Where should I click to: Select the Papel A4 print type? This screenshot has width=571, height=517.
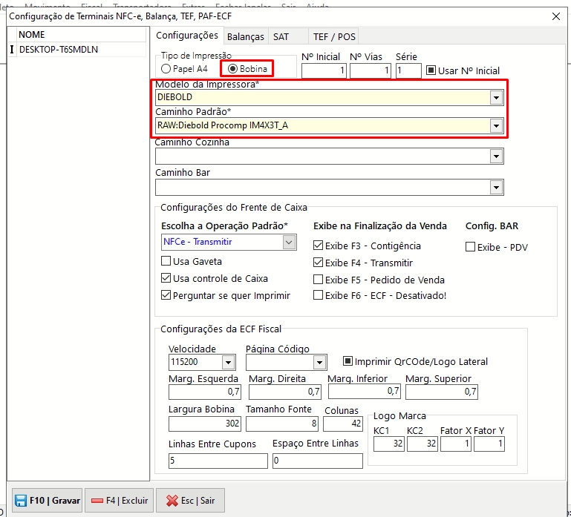tap(166, 69)
